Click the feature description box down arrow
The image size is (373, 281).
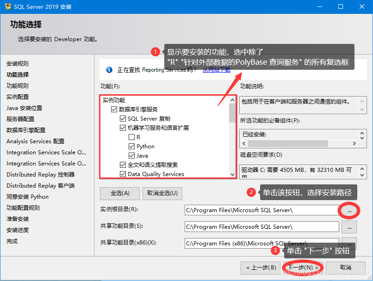click(x=362, y=109)
